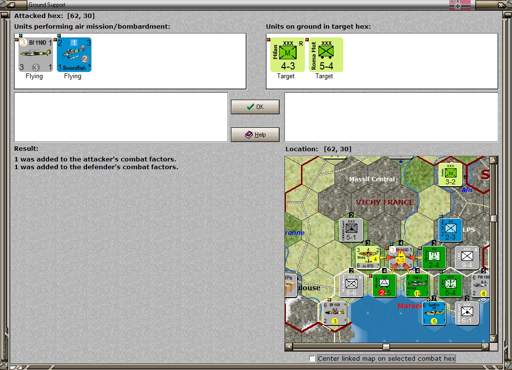
Task: Click the 5-1 garrison counter on map
Action: (x=352, y=230)
